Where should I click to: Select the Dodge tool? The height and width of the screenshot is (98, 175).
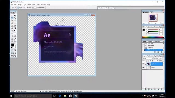pyautogui.click(x=15, y=31)
